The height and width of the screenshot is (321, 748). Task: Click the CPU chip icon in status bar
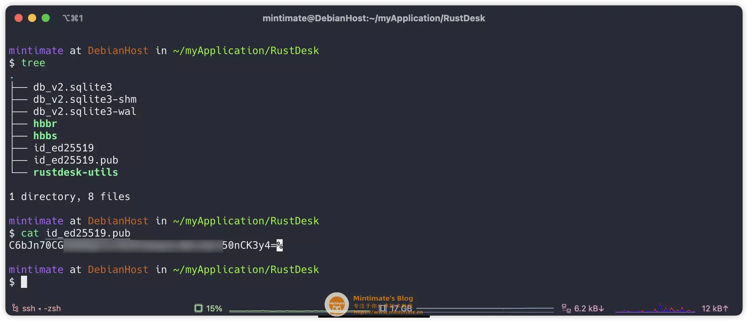[x=198, y=308]
